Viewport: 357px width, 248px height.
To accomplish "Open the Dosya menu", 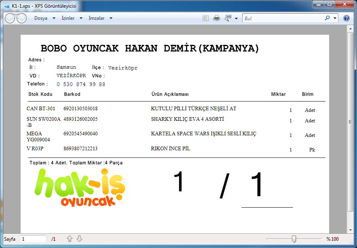I will point(41,18).
